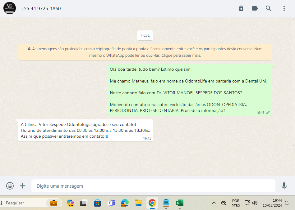The image size is (295, 210).
Task: Open volume control speaker icon
Action: pos(255,203)
